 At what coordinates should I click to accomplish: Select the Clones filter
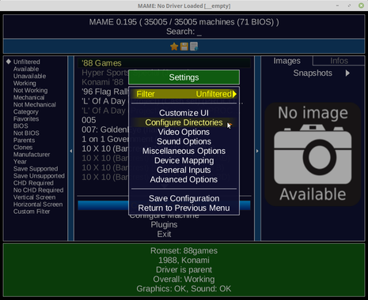(x=23, y=147)
